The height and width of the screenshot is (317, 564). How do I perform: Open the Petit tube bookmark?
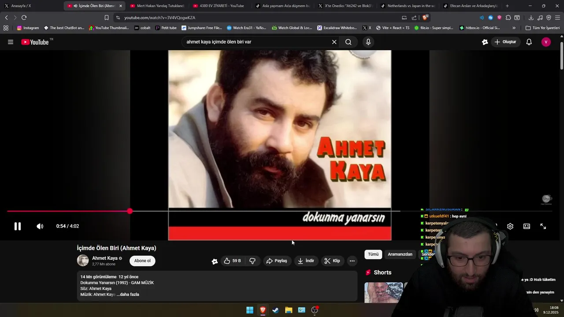pos(166,28)
